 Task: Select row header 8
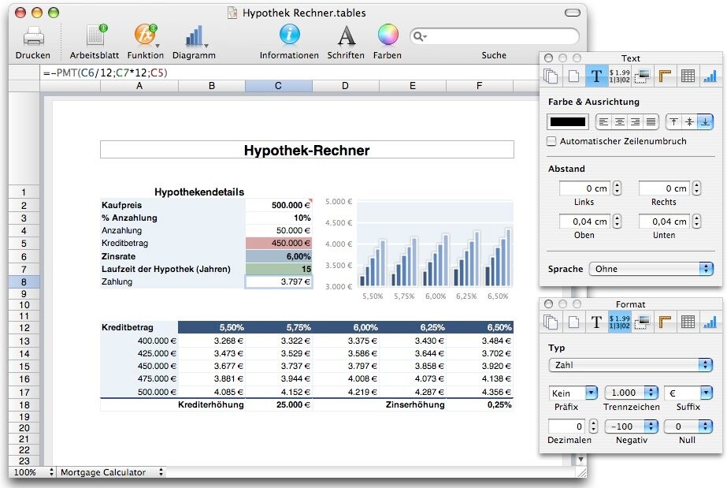click(x=24, y=281)
